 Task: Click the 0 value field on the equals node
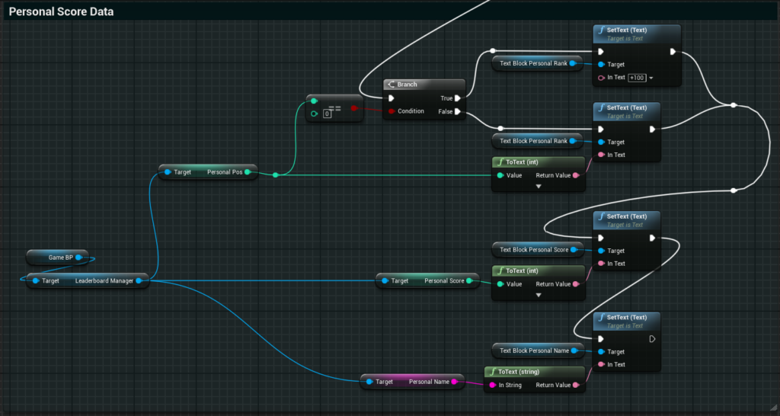(x=327, y=114)
